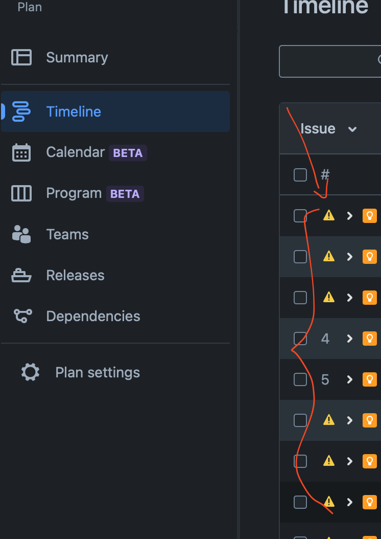The image size is (381, 539).
Task: Tick checkbox of warning row just below row 5
Action: point(300,420)
